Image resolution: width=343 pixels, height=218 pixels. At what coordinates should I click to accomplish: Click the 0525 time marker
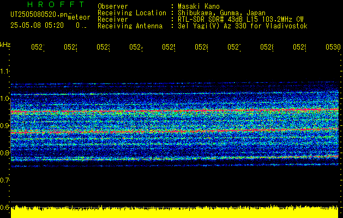point(169,47)
